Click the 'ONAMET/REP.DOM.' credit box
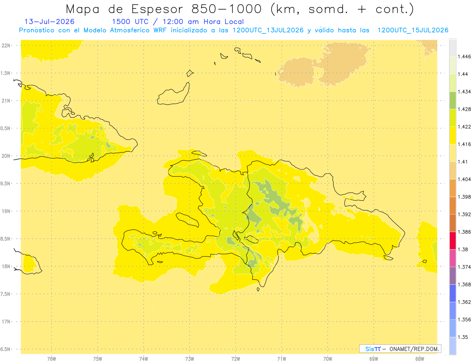 400,349
